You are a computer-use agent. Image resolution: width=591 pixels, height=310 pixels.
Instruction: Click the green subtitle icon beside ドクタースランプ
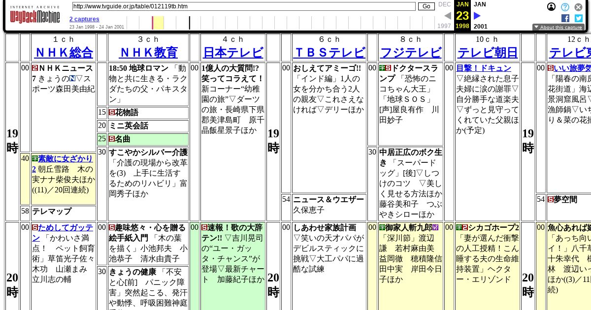382,68
